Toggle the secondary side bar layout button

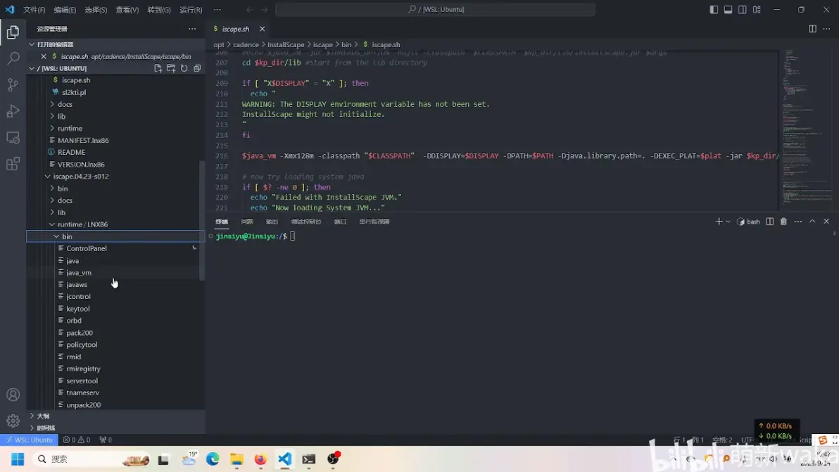742,10
